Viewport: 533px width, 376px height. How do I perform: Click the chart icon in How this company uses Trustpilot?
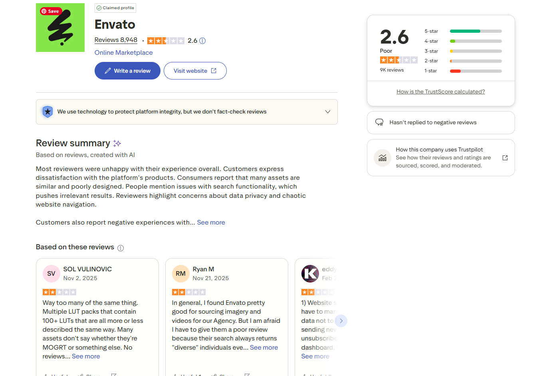(x=382, y=158)
